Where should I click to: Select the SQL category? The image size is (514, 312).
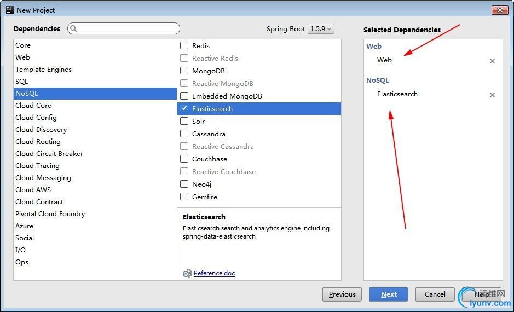point(22,82)
